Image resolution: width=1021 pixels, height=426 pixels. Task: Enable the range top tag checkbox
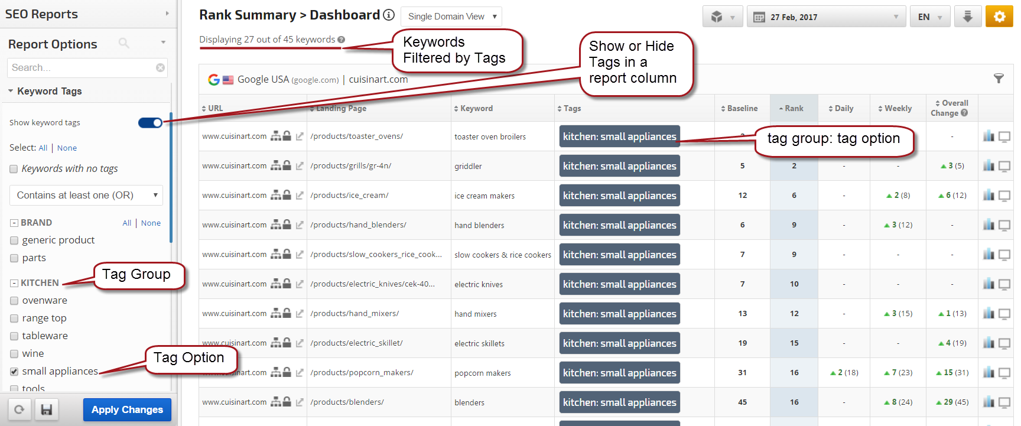click(x=14, y=318)
